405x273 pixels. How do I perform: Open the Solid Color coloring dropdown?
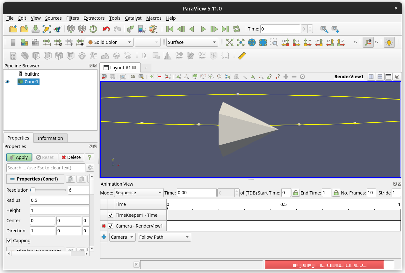click(x=110, y=42)
